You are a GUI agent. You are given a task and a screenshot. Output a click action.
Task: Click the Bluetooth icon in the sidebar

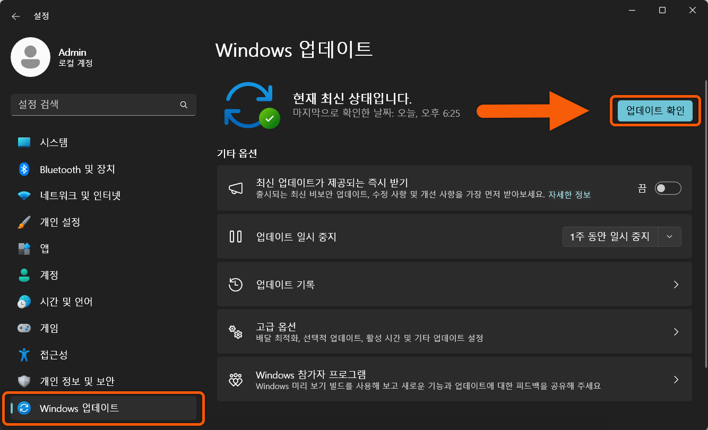pyautogui.click(x=24, y=169)
